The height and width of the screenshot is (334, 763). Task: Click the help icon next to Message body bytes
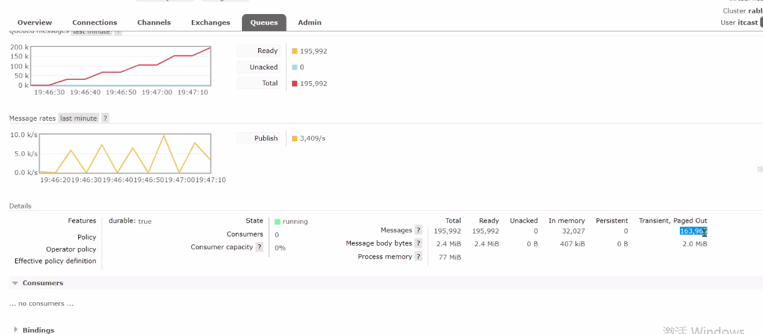(418, 243)
